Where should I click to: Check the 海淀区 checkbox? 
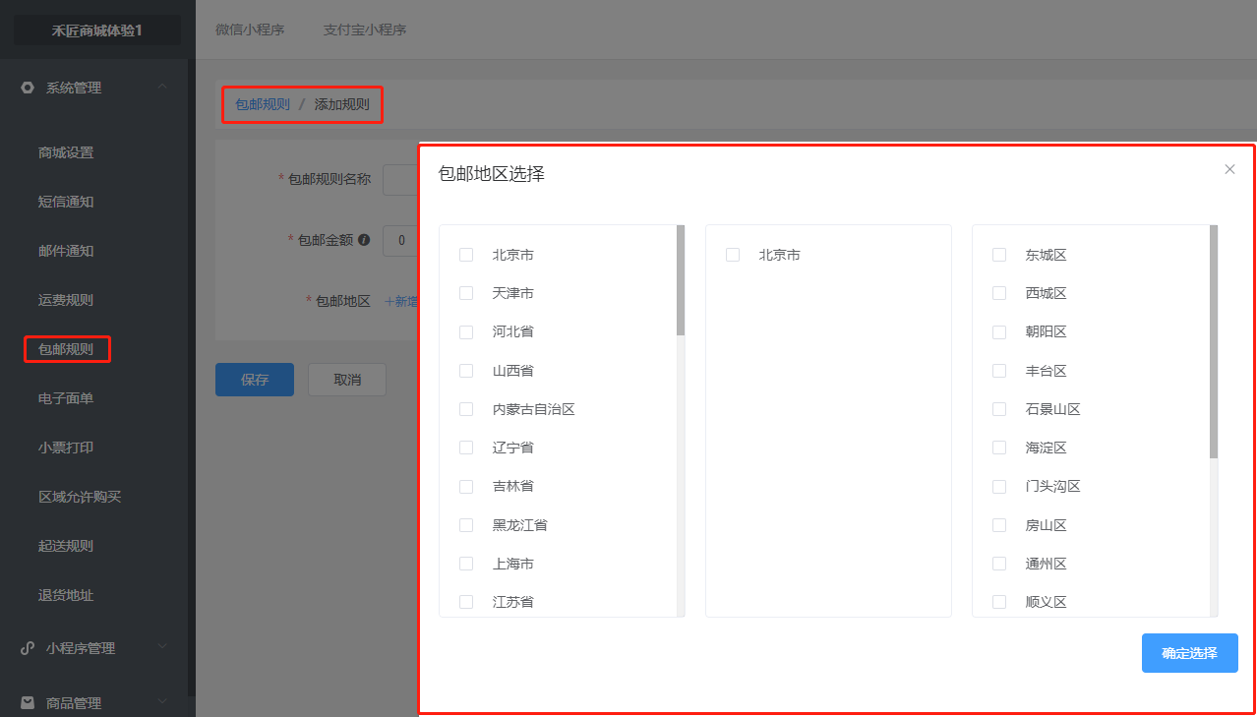(x=999, y=448)
